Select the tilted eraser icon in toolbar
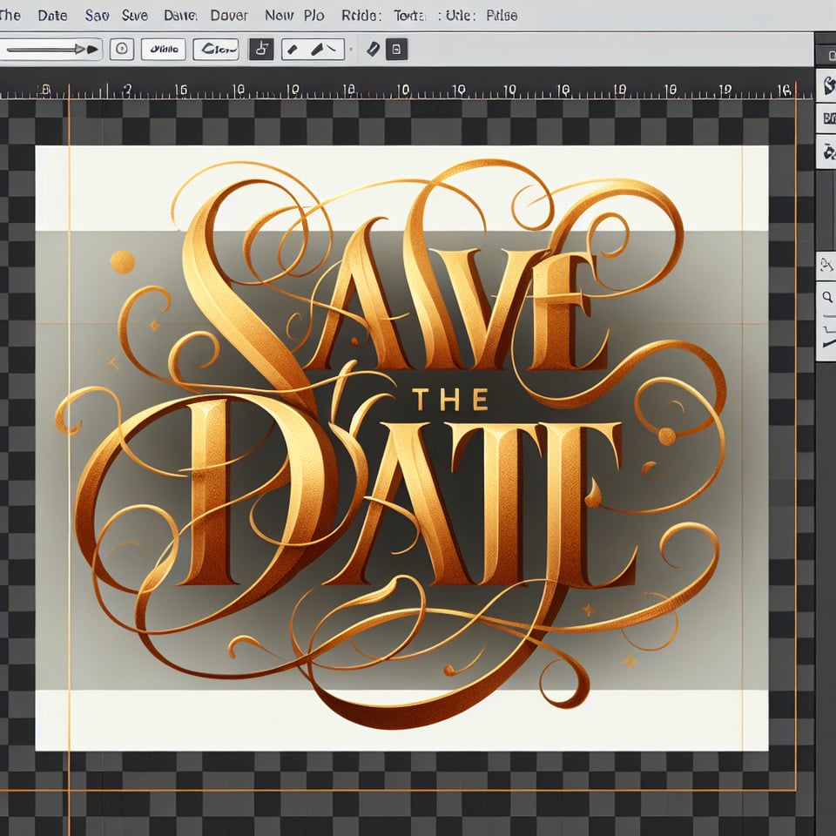The width and height of the screenshot is (836, 836). (x=374, y=49)
